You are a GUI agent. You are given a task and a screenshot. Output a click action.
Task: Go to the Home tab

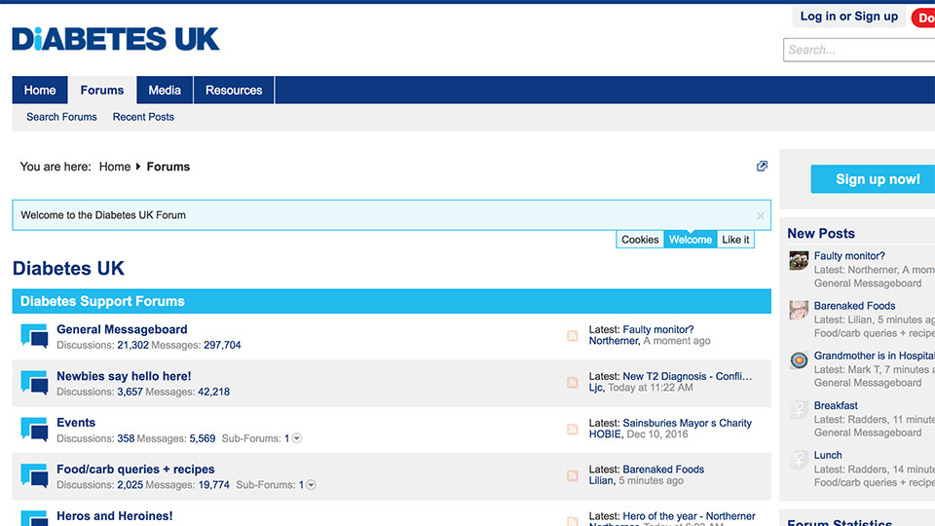[40, 90]
